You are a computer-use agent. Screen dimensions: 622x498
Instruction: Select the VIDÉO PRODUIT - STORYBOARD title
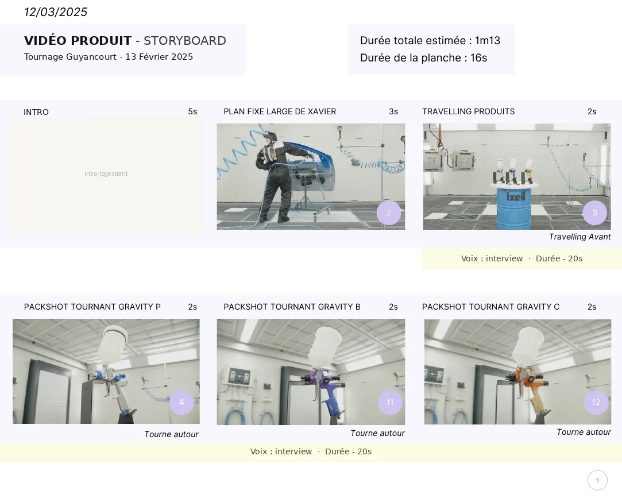125,40
